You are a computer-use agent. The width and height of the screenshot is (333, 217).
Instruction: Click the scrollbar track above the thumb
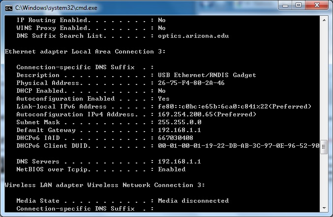[324, 82]
